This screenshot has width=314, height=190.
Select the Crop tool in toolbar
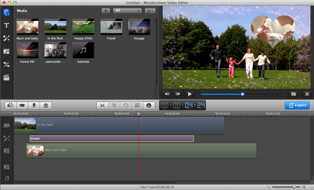click(114, 106)
